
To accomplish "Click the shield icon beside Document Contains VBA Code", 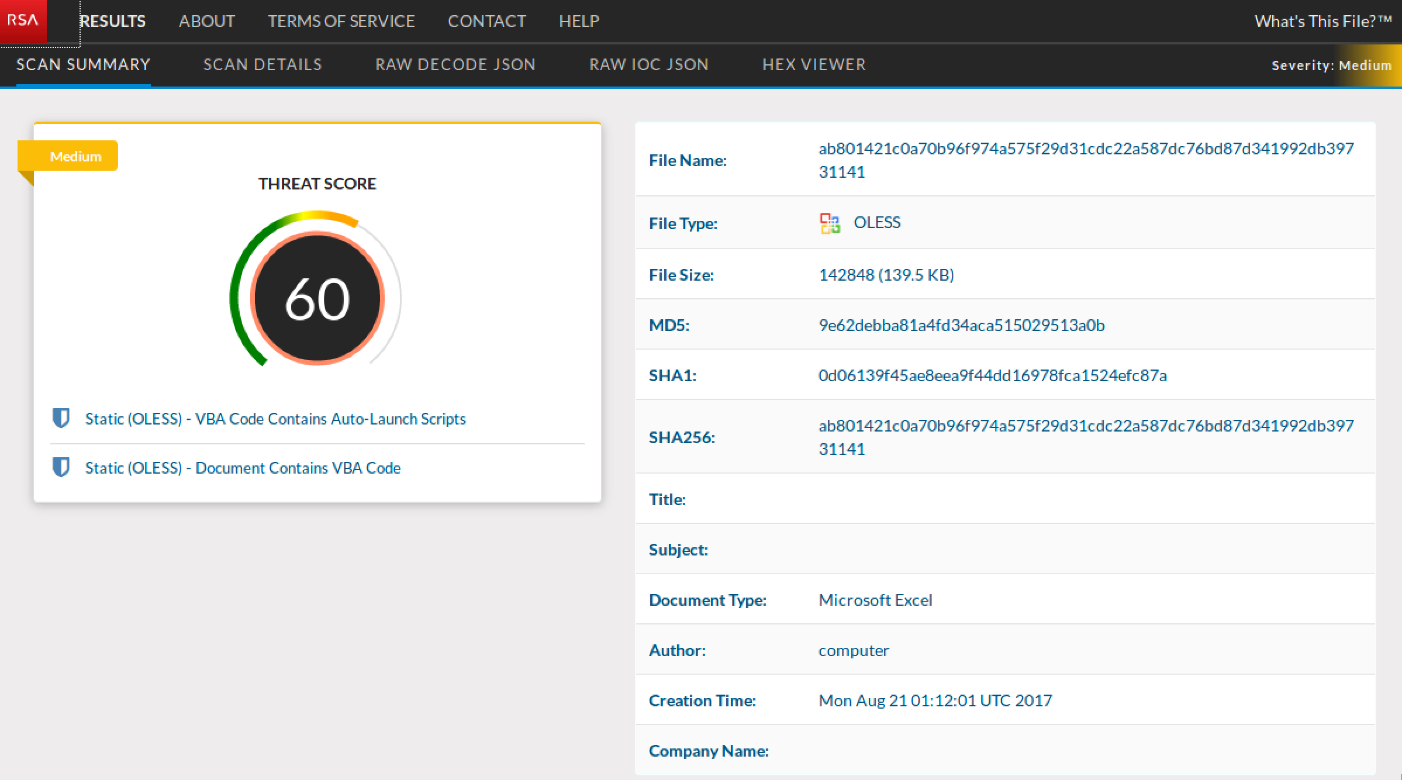I will tap(61, 467).
